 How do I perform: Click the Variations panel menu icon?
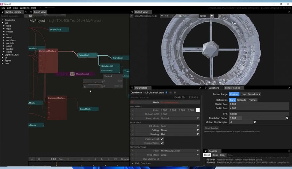click(x=206, y=88)
